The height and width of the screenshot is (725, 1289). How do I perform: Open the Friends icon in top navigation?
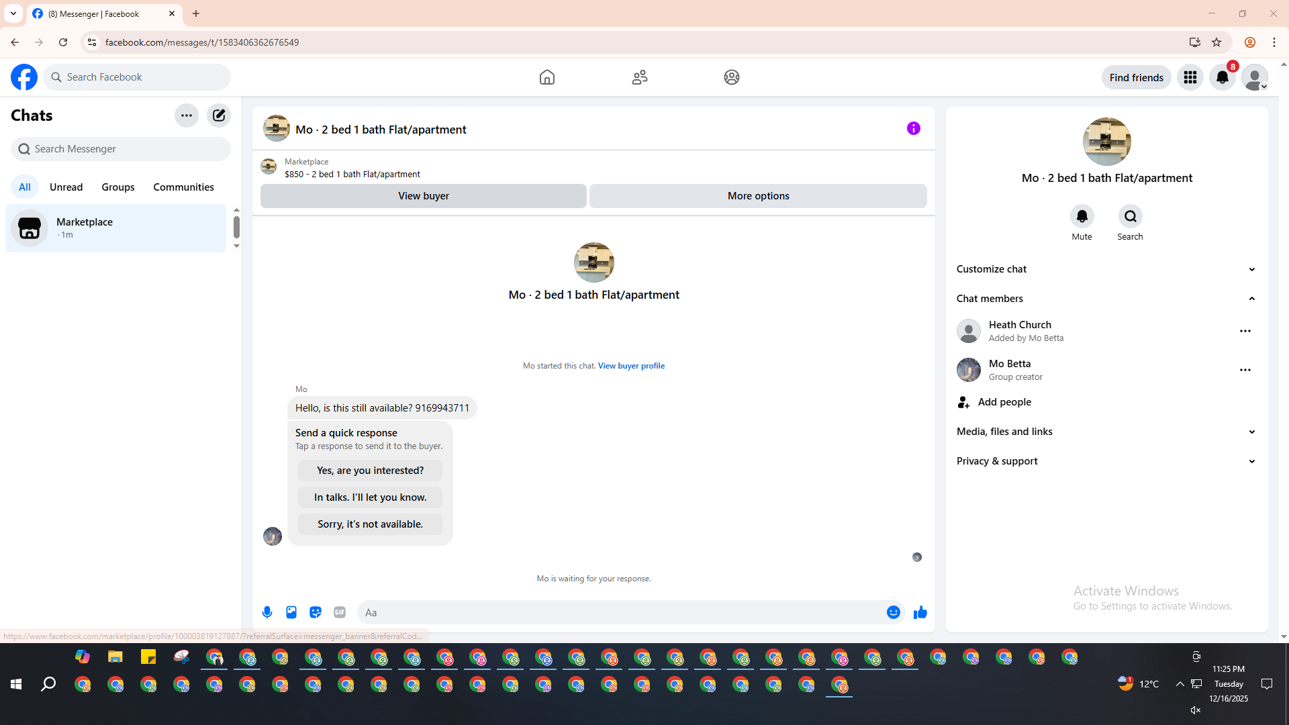(640, 77)
